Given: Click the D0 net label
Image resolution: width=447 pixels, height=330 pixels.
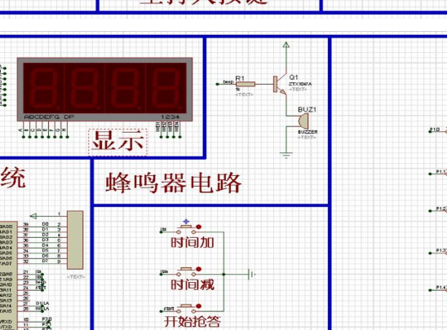Looking at the screenshot, I should tap(45, 224).
